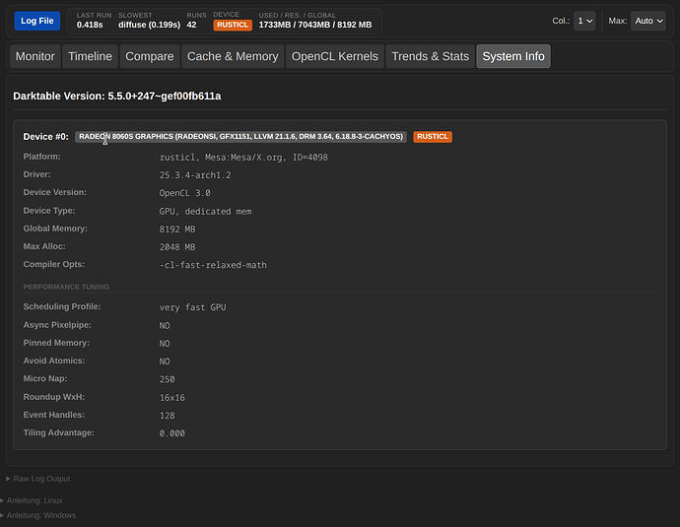
Task: Switch to the OpenCL Kernels tab
Action: point(334,57)
